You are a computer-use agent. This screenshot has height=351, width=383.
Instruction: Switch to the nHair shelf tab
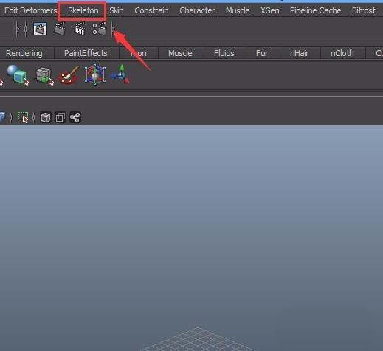click(x=300, y=53)
